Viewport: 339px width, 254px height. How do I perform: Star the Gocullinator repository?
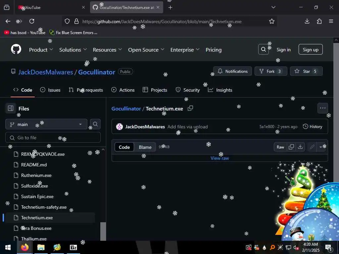306,71
